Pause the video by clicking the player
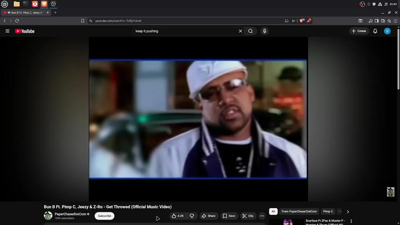Screen dimensions: 400x225 (198, 119)
